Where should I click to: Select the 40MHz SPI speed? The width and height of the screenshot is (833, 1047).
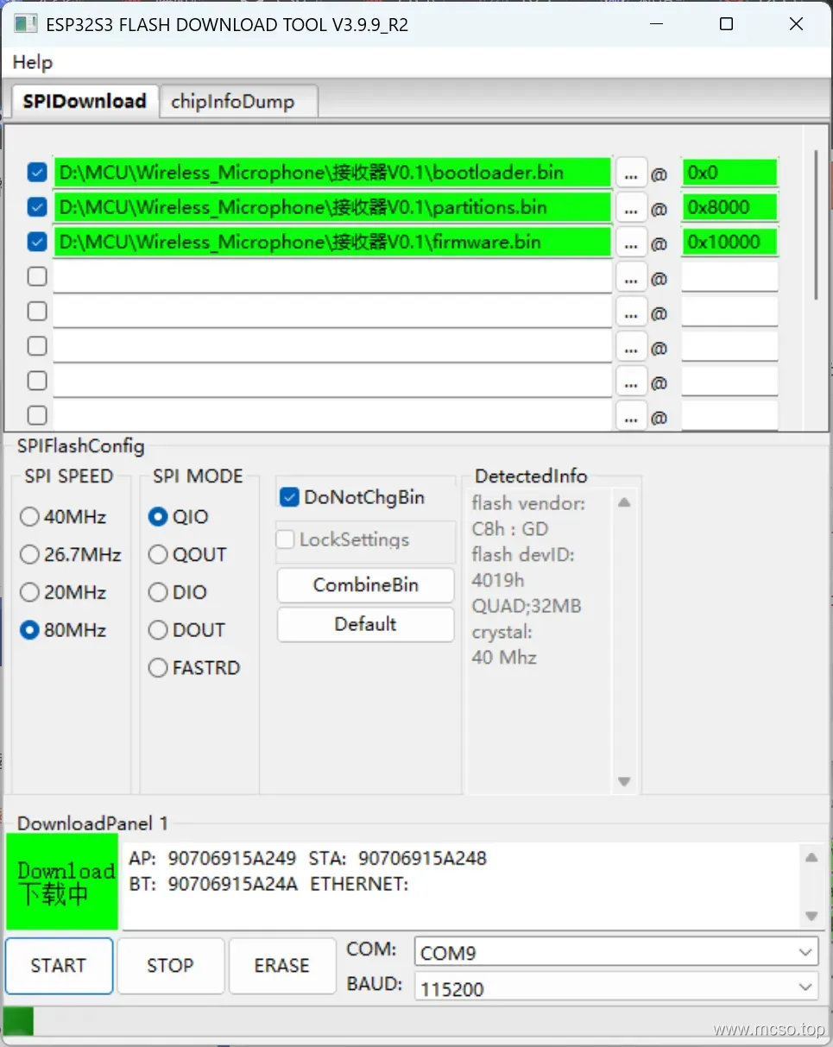[28, 517]
